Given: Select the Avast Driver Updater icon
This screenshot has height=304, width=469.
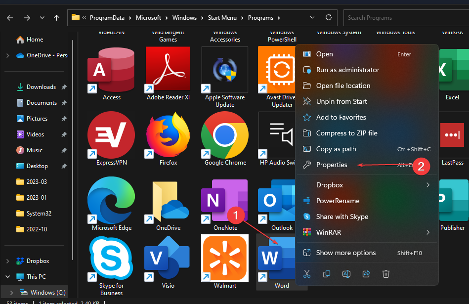Looking at the screenshot, I should (x=277, y=69).
